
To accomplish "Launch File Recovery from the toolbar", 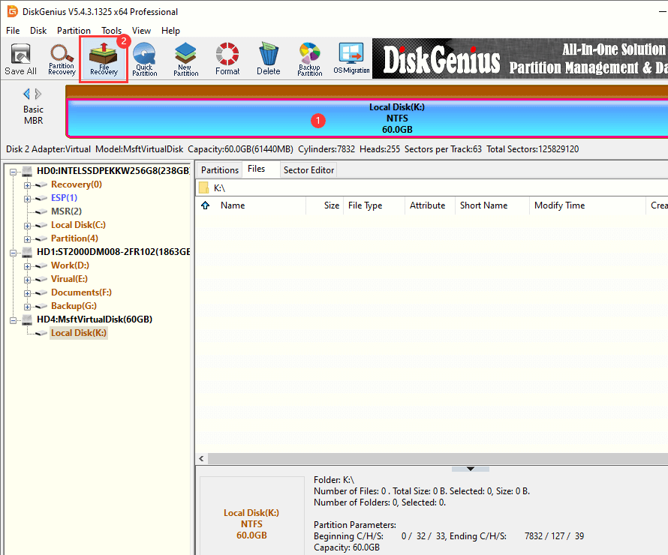I will (104, 59).
